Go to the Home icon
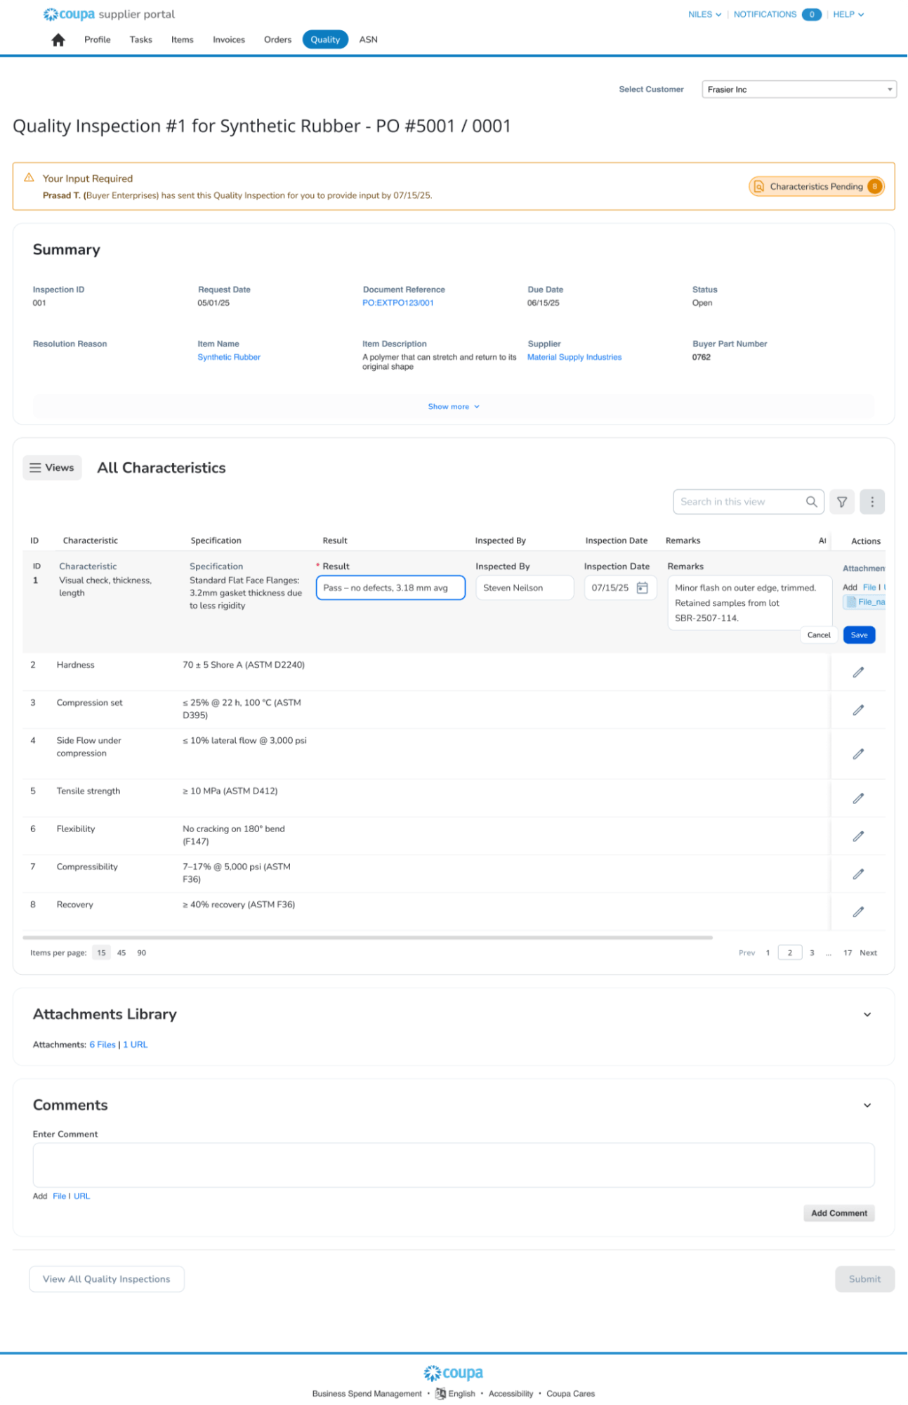908x1405 pixels. click(58, 40)
